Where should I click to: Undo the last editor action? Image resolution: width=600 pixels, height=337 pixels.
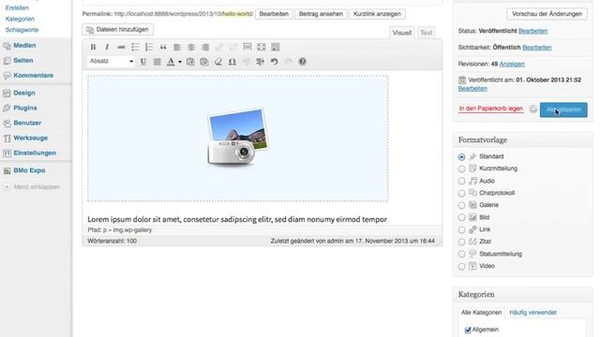click(275, 62)
